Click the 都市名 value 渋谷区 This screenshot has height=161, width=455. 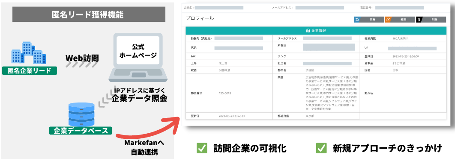click(x=310, y=70)
